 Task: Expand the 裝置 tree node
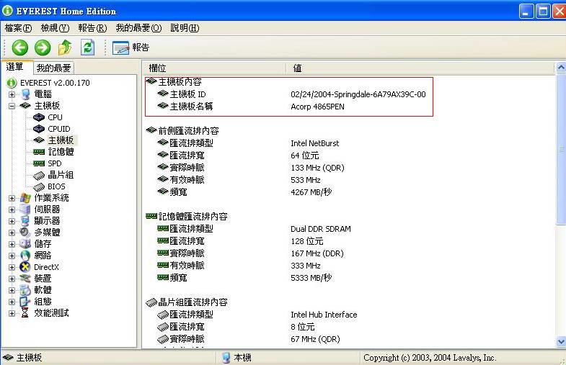(12, 279)
